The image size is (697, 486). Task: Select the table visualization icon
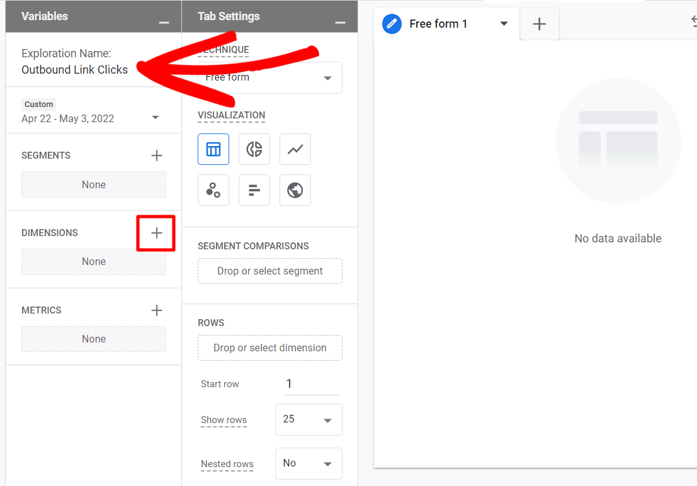click(213, 149)
